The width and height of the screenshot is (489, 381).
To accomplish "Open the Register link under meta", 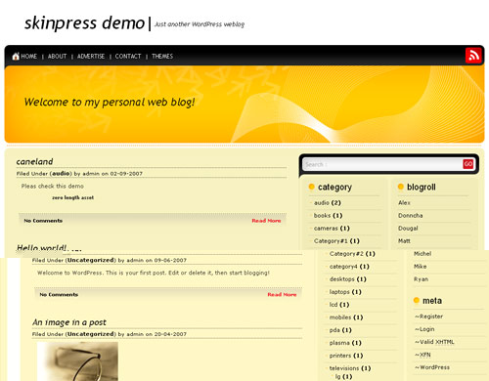I will (428, 317).
